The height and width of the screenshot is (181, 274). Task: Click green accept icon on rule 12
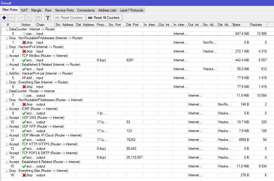(x=24, y=140)
